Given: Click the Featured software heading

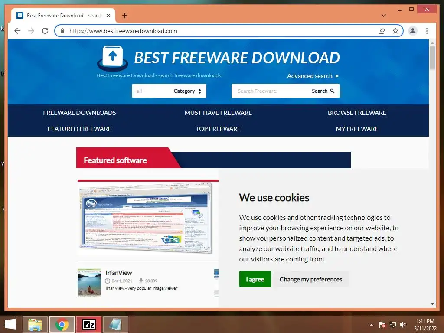Looking at the screenshot, I should click(x=115, y=160).
